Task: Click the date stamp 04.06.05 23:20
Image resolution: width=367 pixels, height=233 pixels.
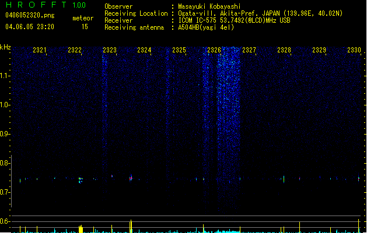Action: pos(30,27)
